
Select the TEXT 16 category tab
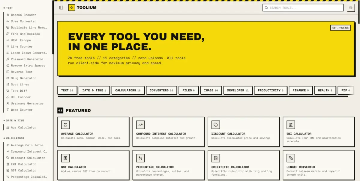pos(67,90)
